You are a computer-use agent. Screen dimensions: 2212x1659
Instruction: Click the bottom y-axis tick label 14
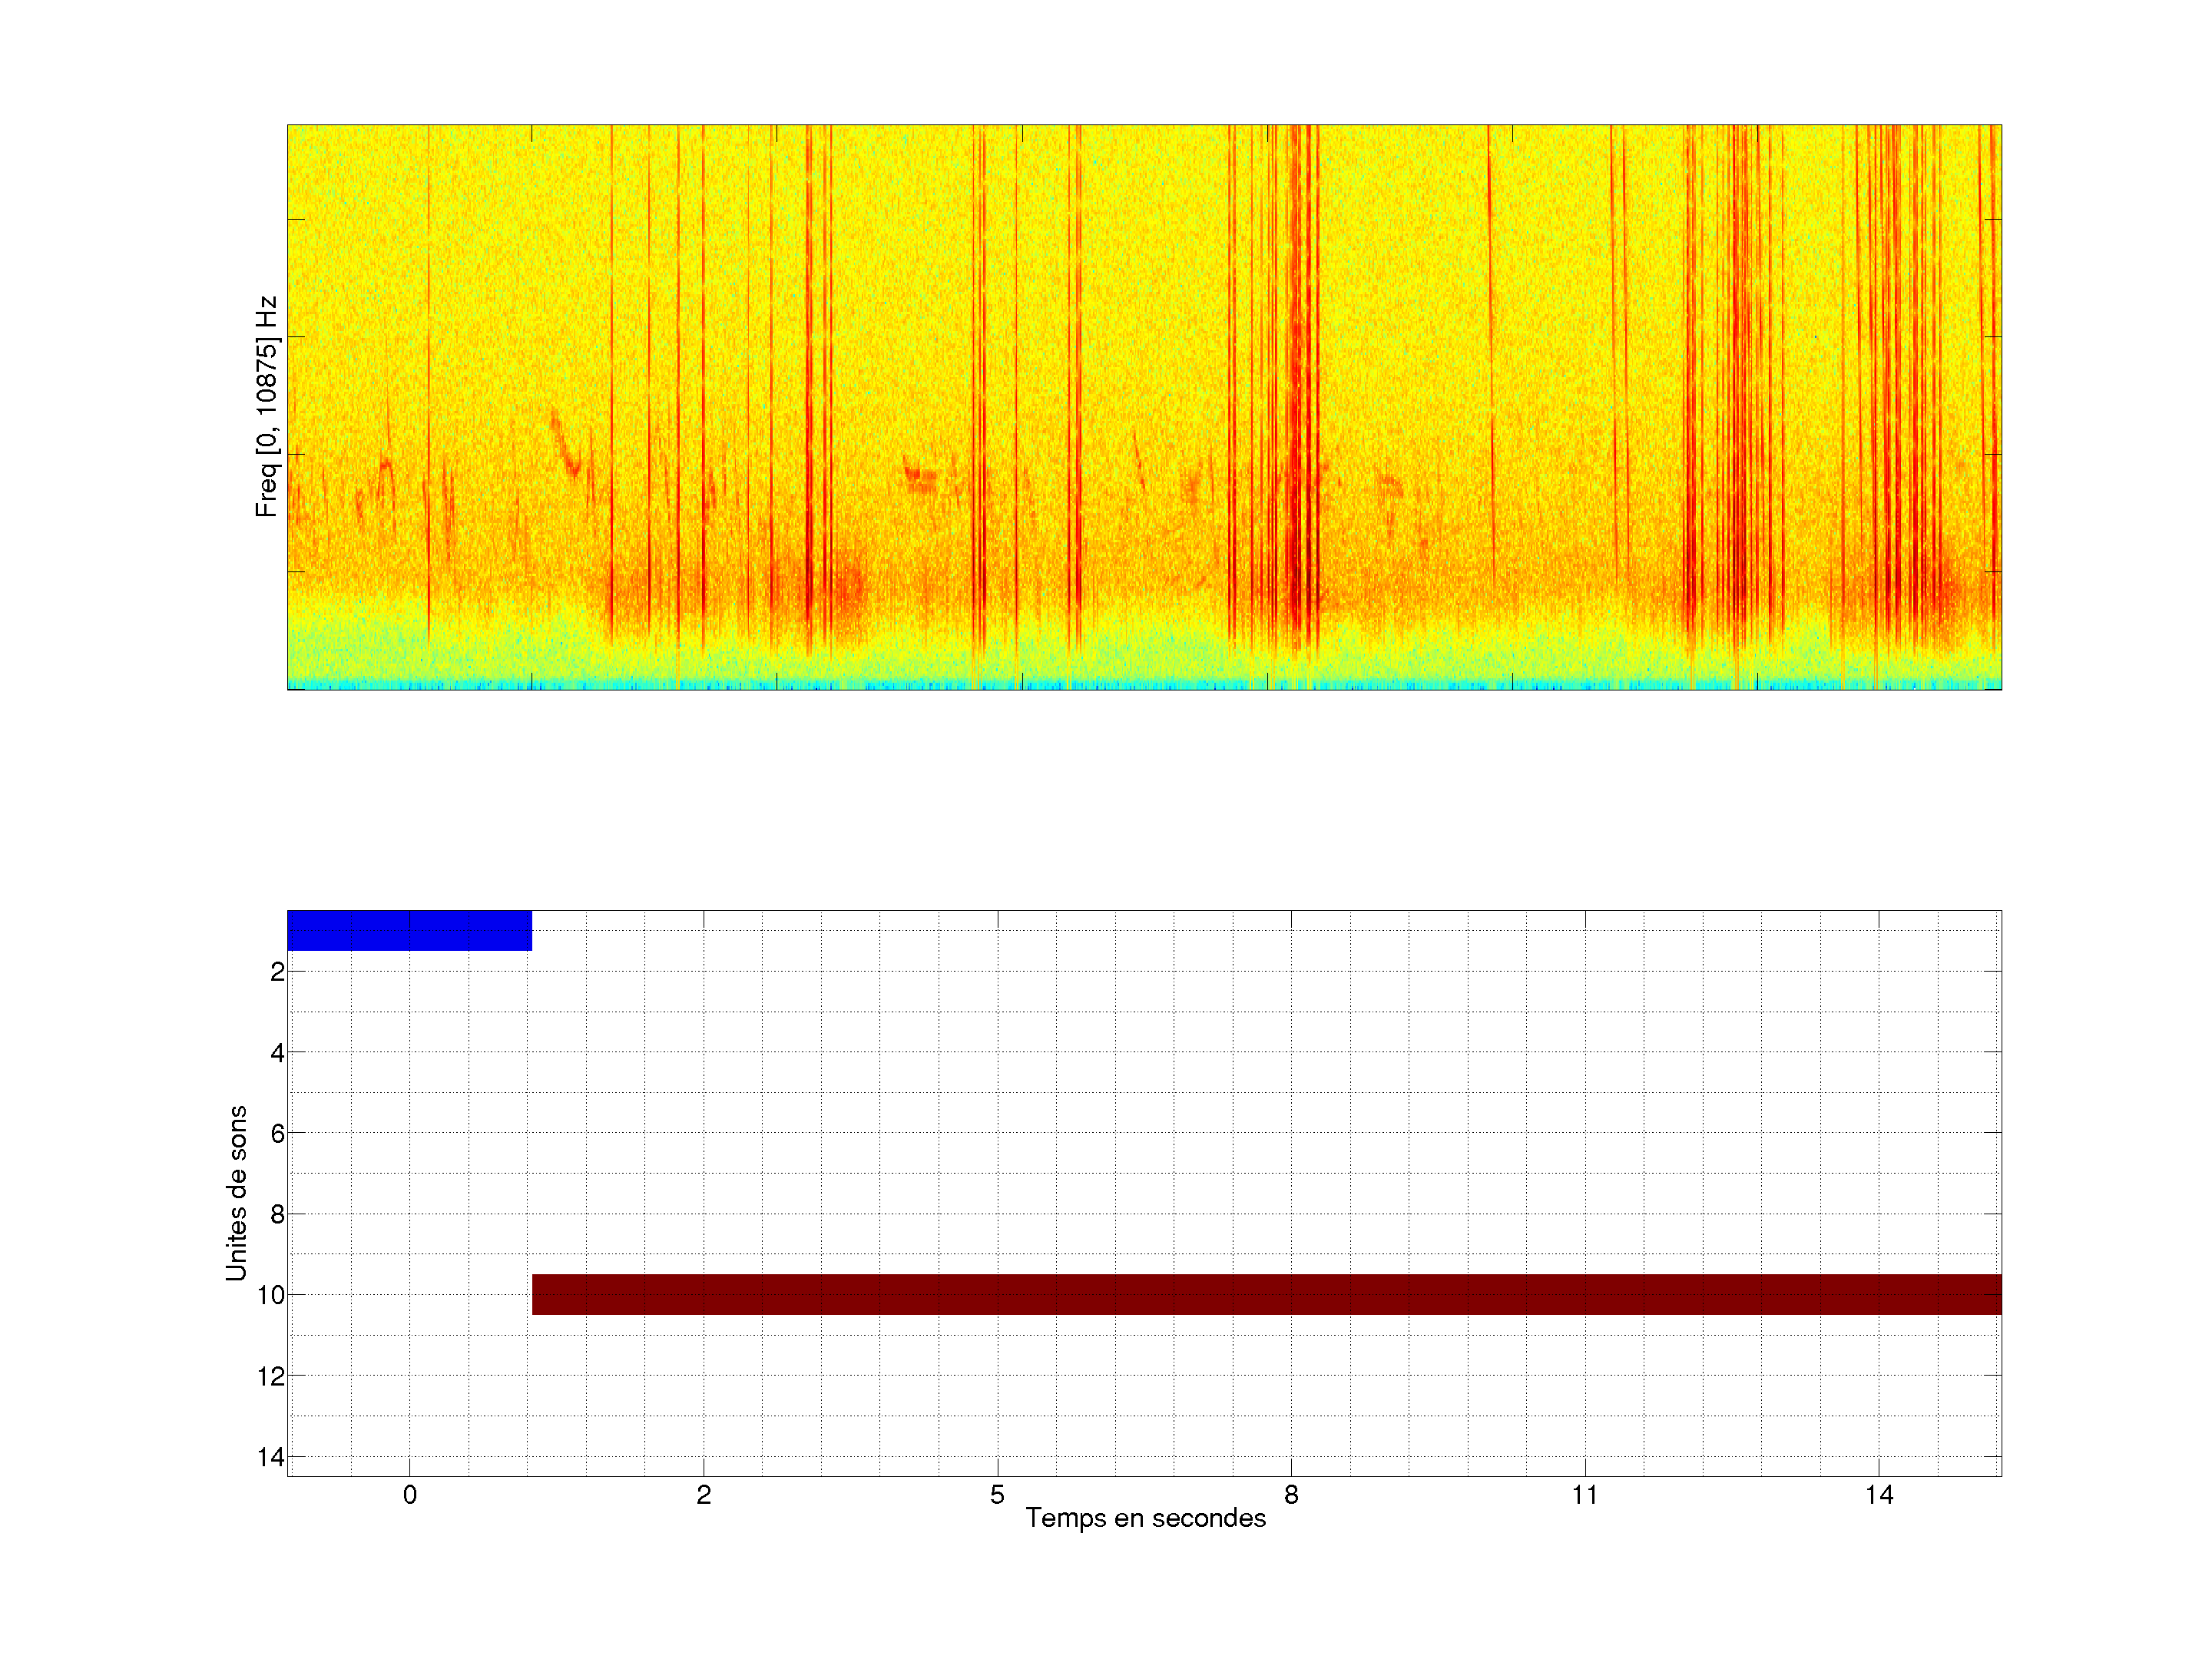pyautogui.click(x=271, y=1457)
